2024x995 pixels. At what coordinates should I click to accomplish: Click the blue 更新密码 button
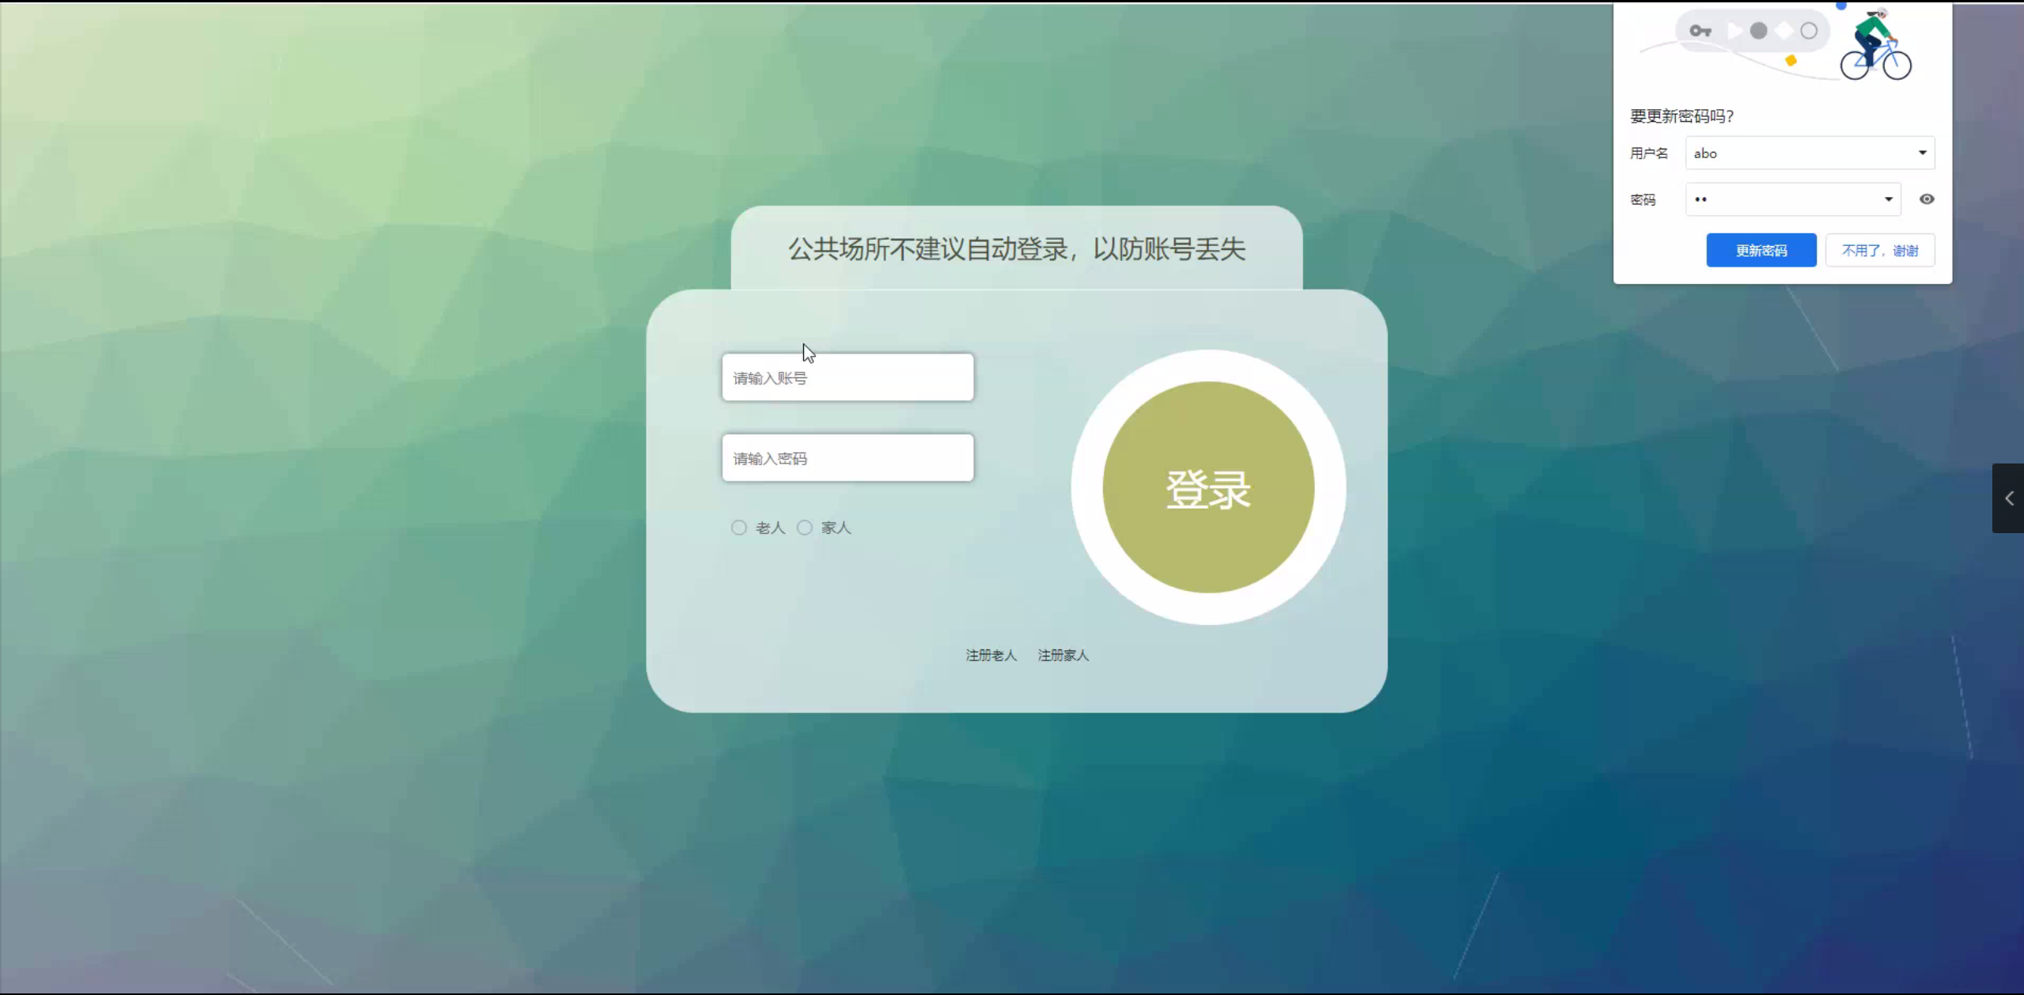(x=1761, y=251)
